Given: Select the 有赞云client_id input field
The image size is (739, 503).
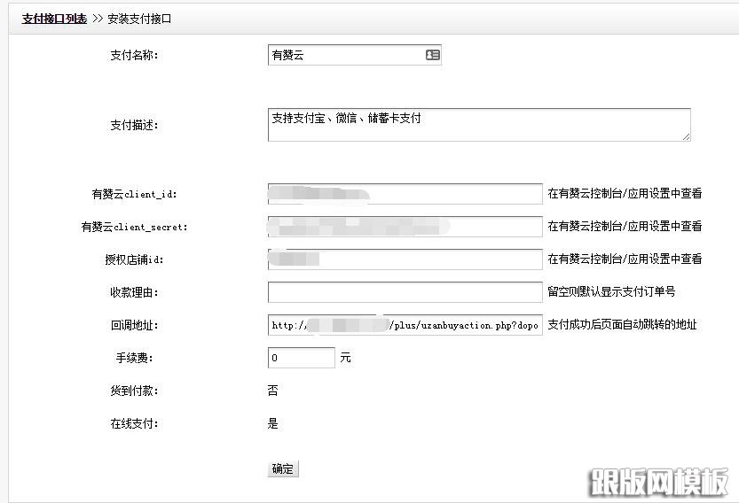Looking at the screenshot, I should [405, 194].
